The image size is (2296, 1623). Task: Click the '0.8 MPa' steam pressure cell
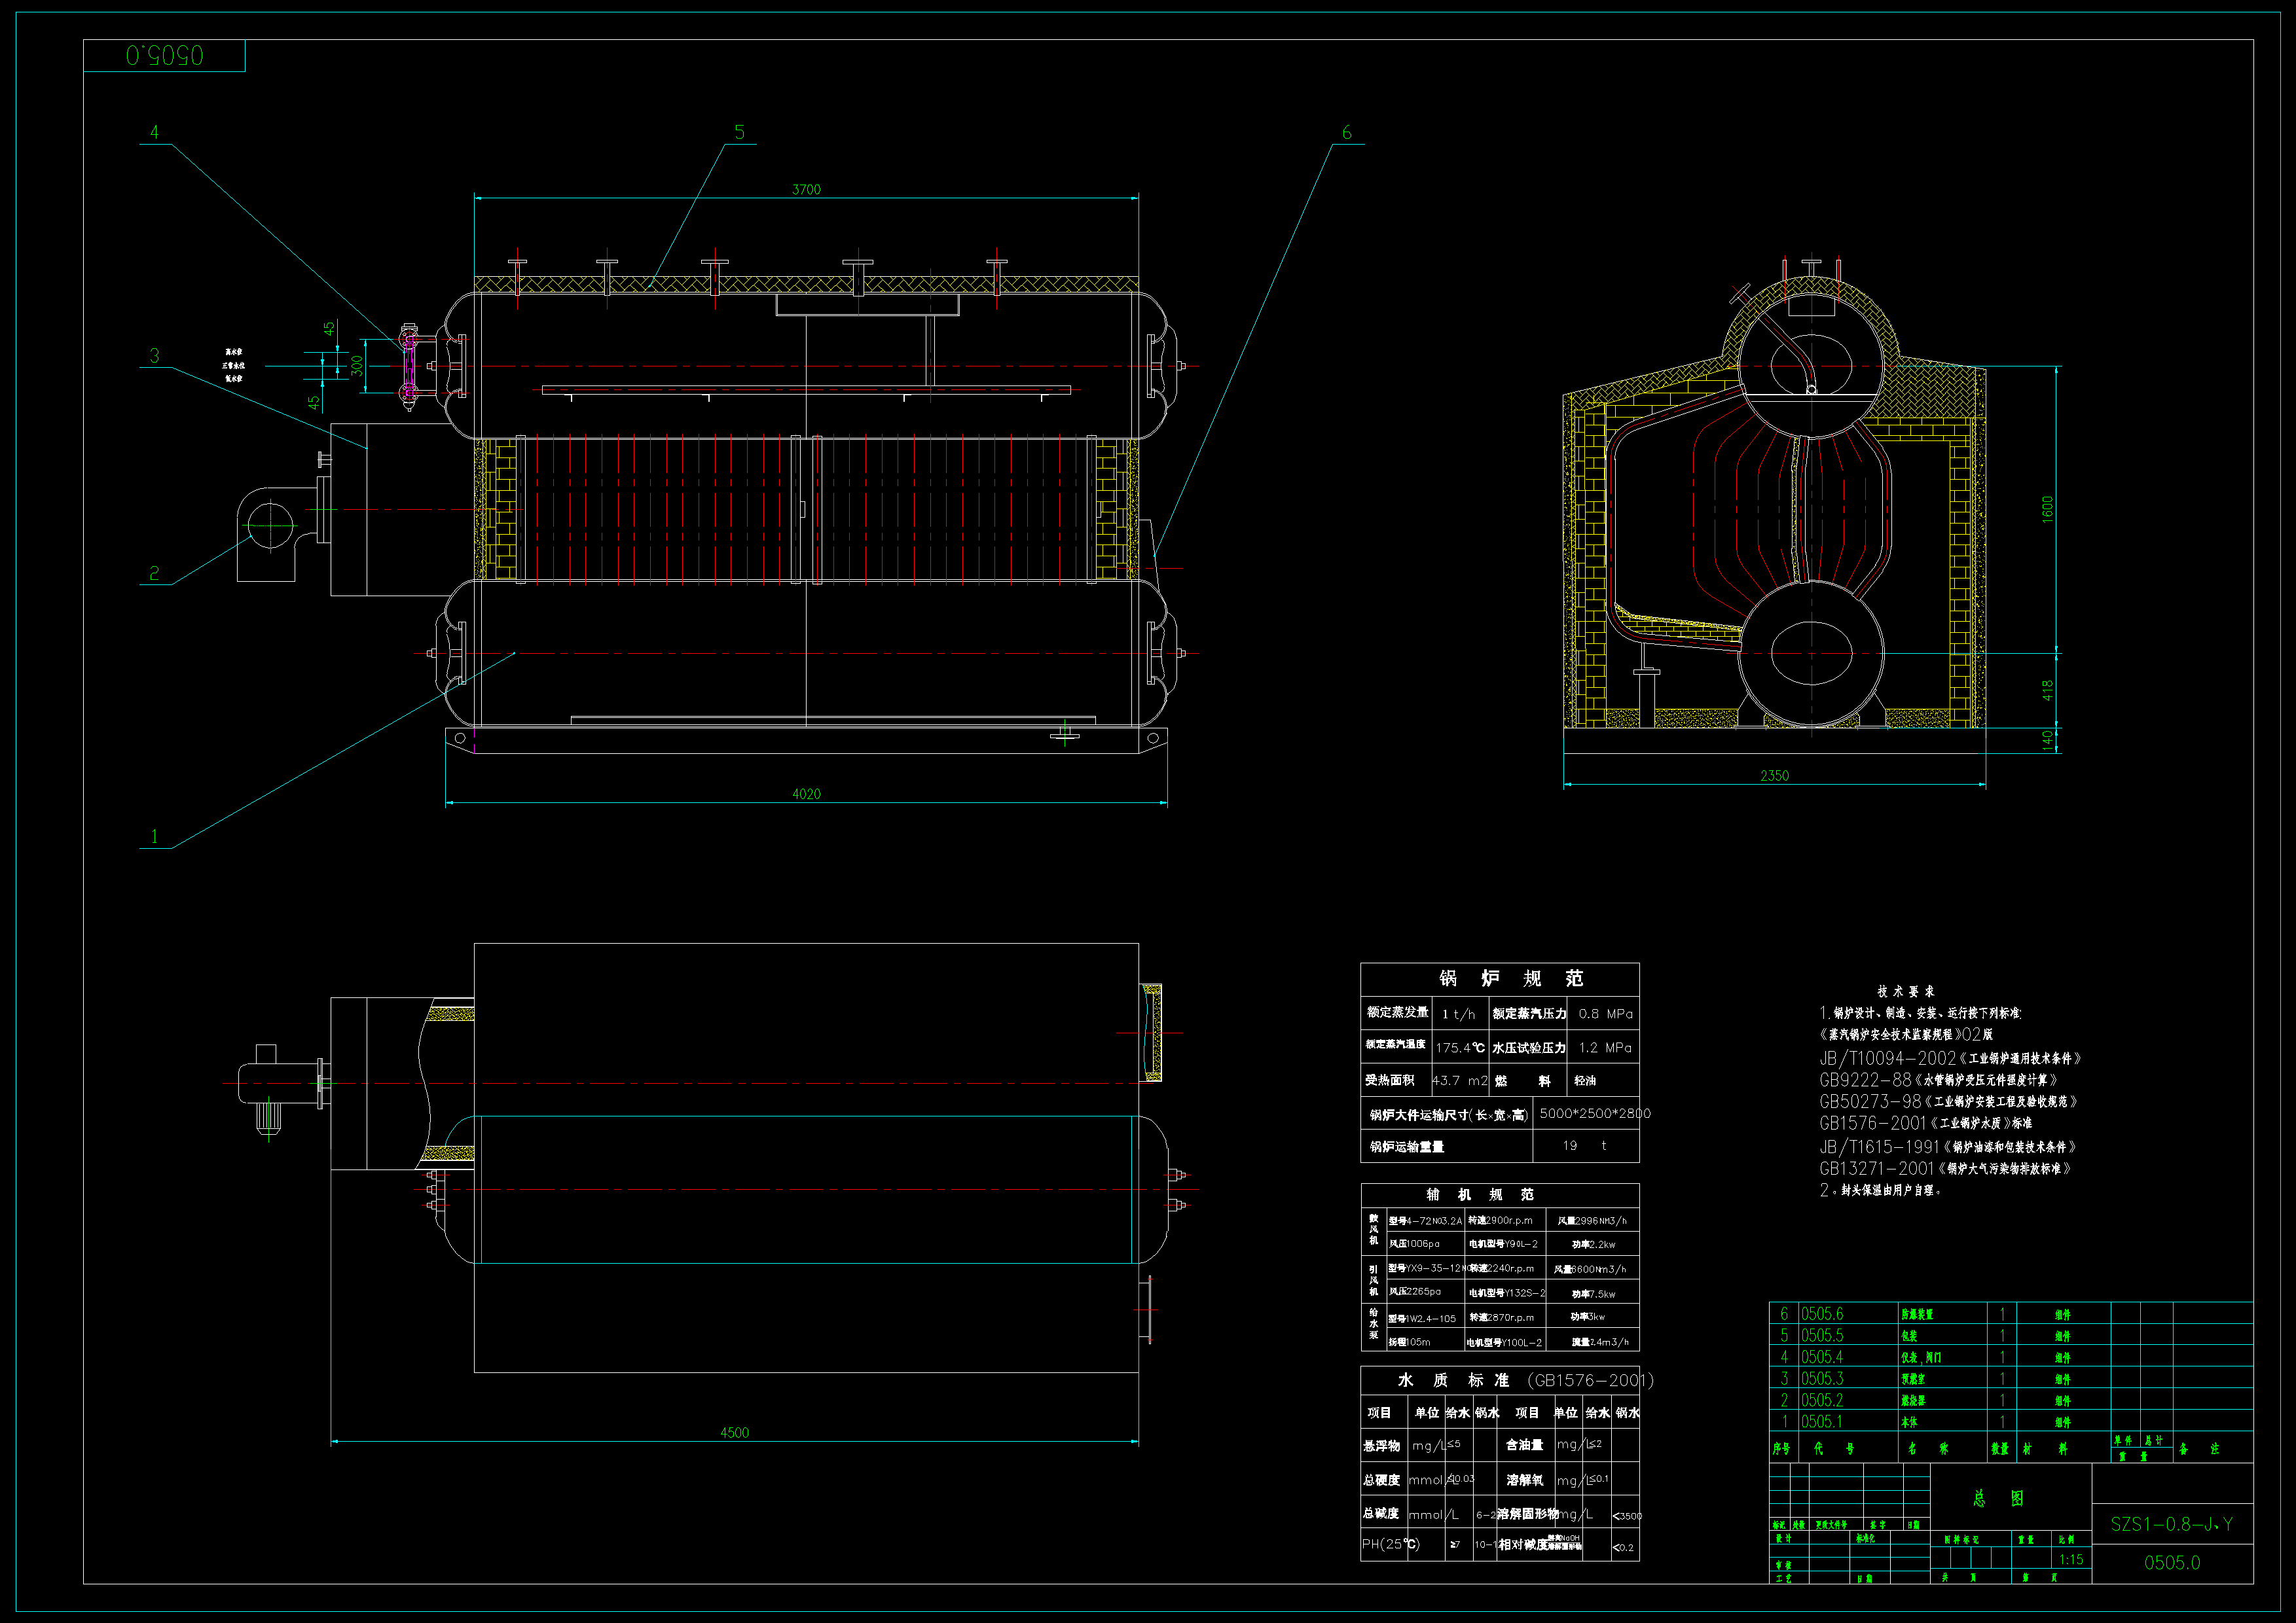click(x=1605, y=1013)
